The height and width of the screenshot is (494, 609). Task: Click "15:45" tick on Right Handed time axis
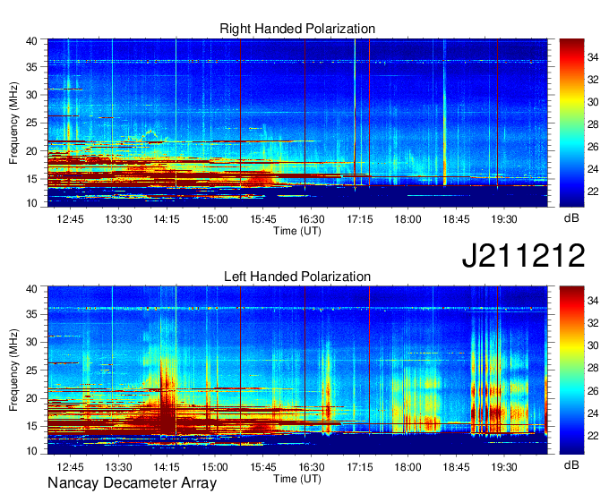(x=263, y=219)
